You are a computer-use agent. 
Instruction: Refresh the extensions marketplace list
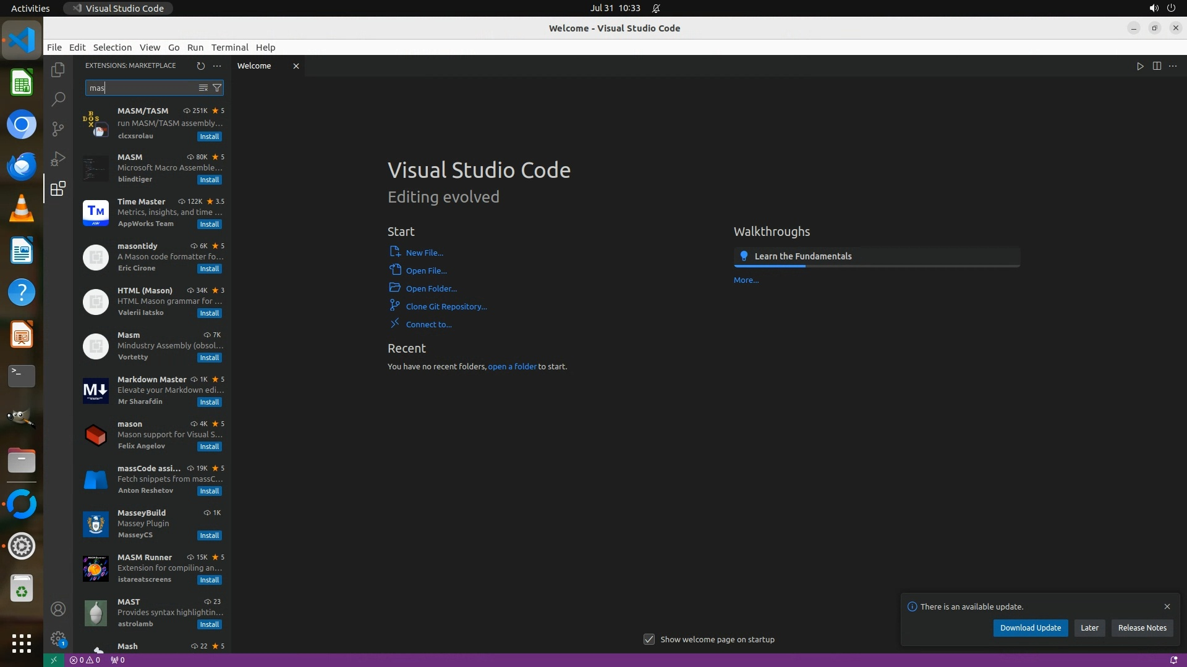point(200,65)
